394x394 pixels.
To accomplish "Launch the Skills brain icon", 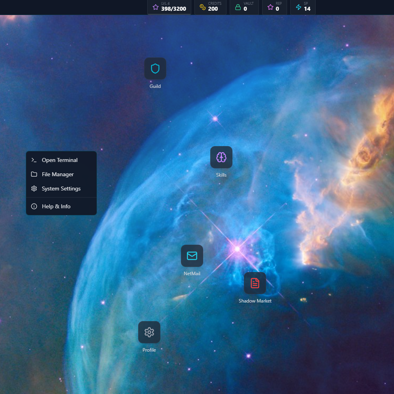I will pos(221,158).
